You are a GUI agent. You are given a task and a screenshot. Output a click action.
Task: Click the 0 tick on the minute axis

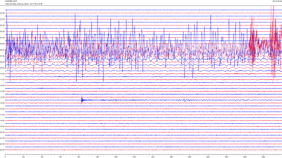point(5,157)
